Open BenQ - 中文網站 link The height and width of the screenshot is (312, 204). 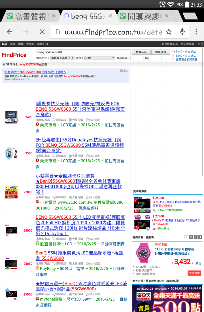click(186, 52)
